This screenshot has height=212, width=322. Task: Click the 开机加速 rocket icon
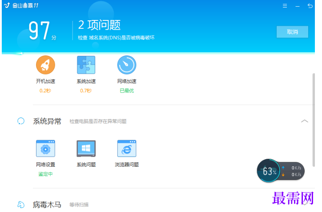45,65
